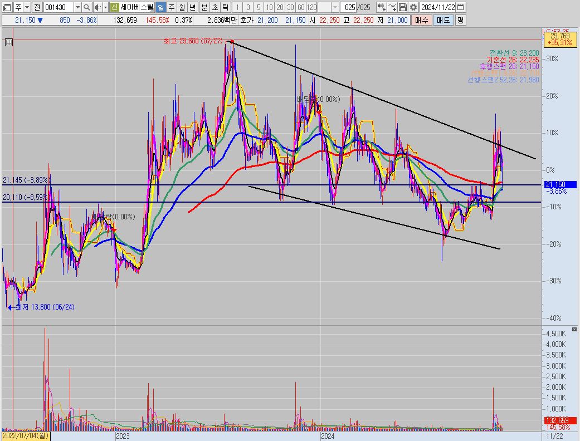The width and height of the screenshot is (580, 441).
Task: Click the 전 button next to stock code
Action: 37,7
